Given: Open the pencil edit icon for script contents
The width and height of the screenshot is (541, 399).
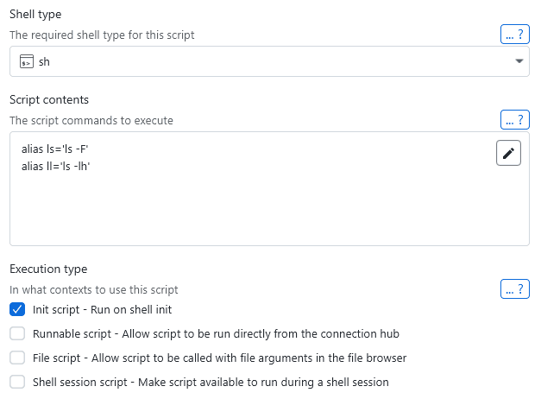Looking at the screenshot, I should click(508, 153).
